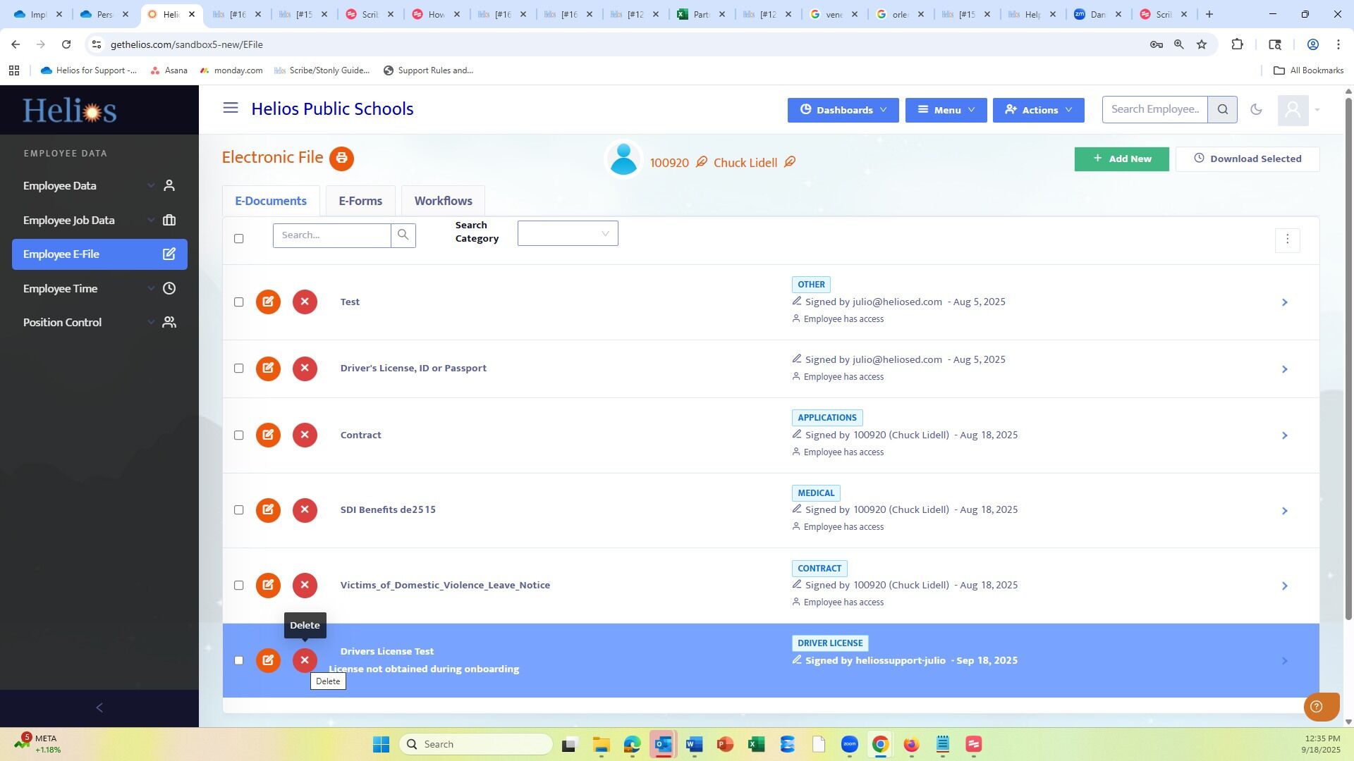Select the Victims_of_Domestic_Violence_Leave_Notice checkbox

238,586
